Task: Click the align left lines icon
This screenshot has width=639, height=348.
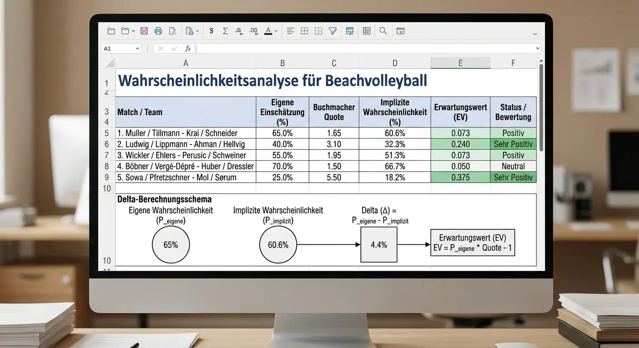Action: tap(290, 31)
